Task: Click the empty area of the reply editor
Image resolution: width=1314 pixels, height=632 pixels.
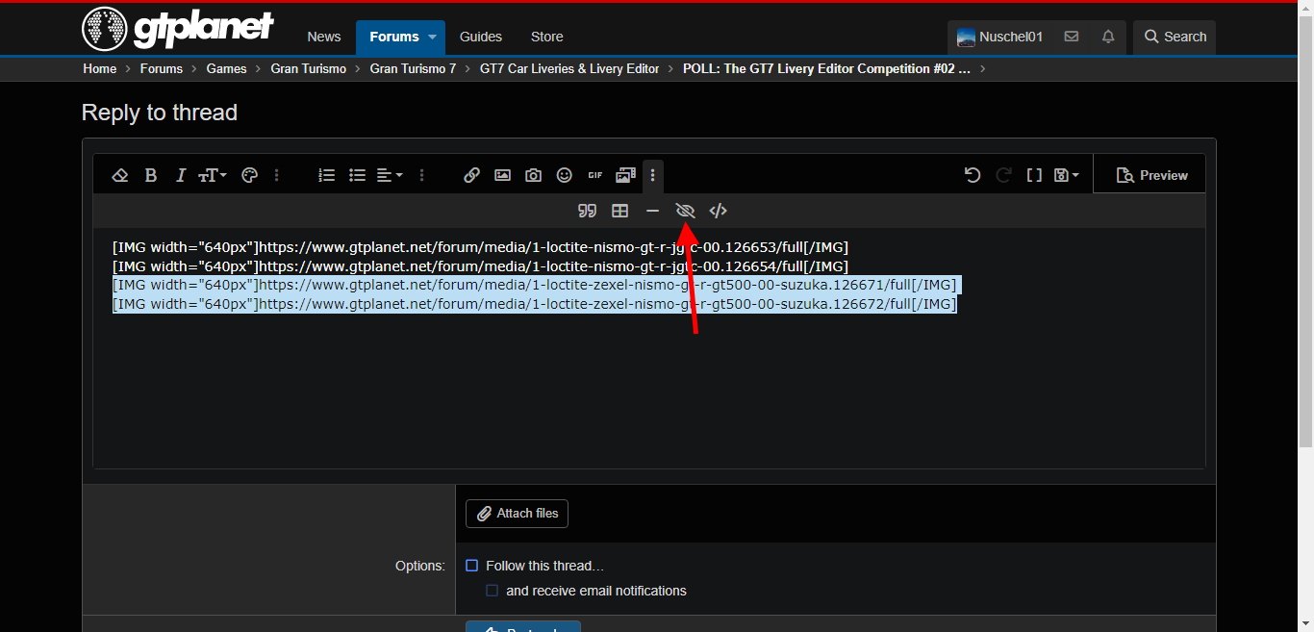Action: [x=648, y=390]
